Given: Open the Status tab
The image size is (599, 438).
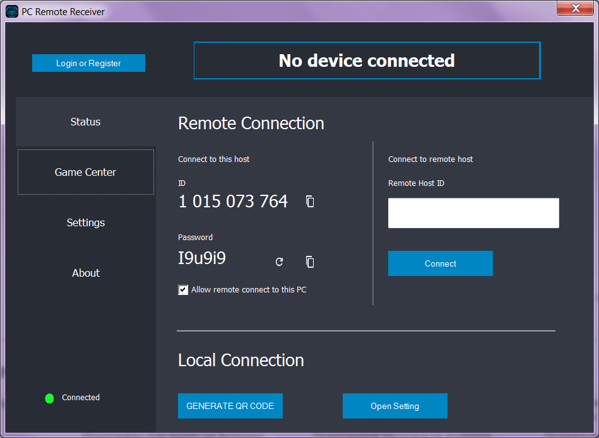Looking at the screenshot, I should pos(86,122).
